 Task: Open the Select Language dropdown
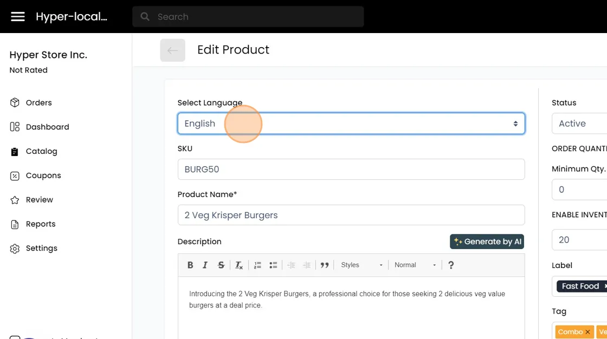tap(351, 123)
